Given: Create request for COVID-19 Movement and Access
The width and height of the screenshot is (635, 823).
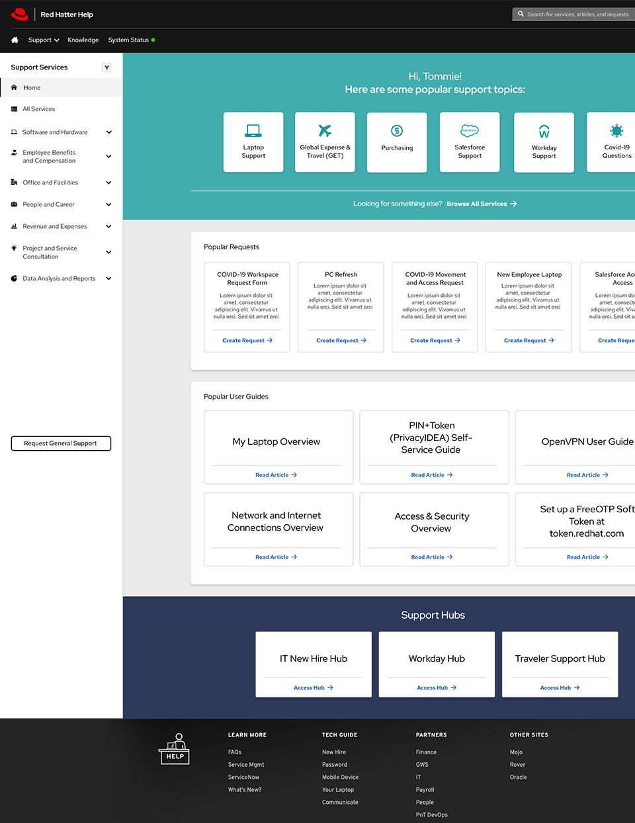Looking at the screenshot, I should (x=435, y=340).
